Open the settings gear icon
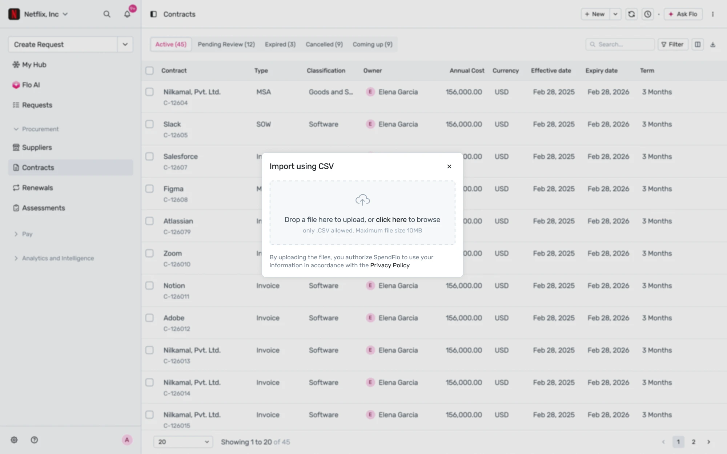The width and height of the screenshot is (727, 454). pyautogui.click(x=14, y=440)
